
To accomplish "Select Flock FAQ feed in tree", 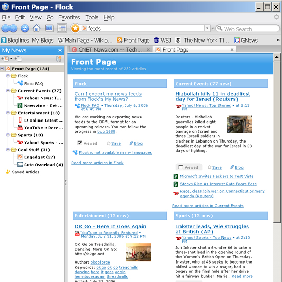I will pos(30,84).
